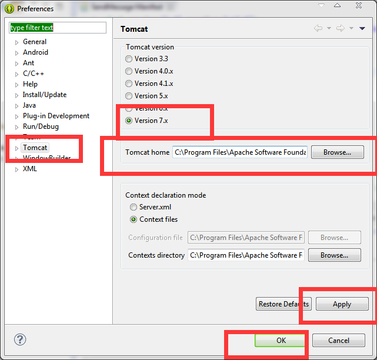
Task: Click the forward navigation arrow icon
Action: pos(340,28)
